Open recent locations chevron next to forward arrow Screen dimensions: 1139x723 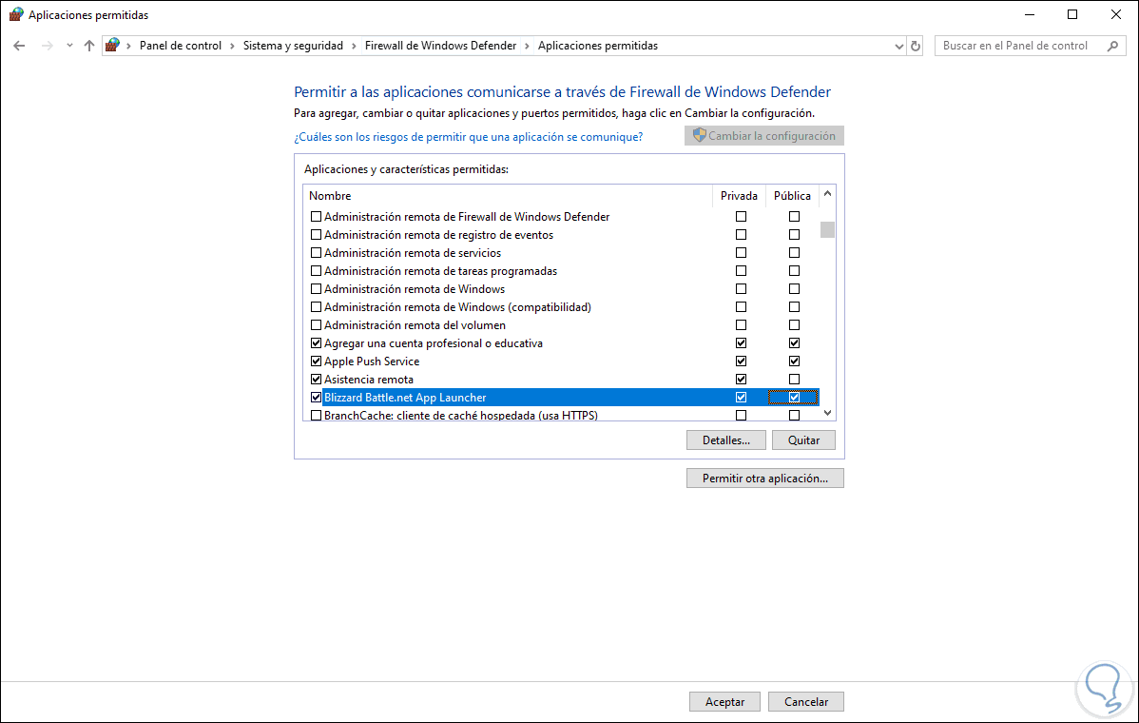(68, 45)
